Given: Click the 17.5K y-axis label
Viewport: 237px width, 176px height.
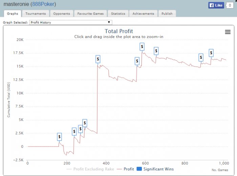Looking at the screenshot, I should click(18, 53).
